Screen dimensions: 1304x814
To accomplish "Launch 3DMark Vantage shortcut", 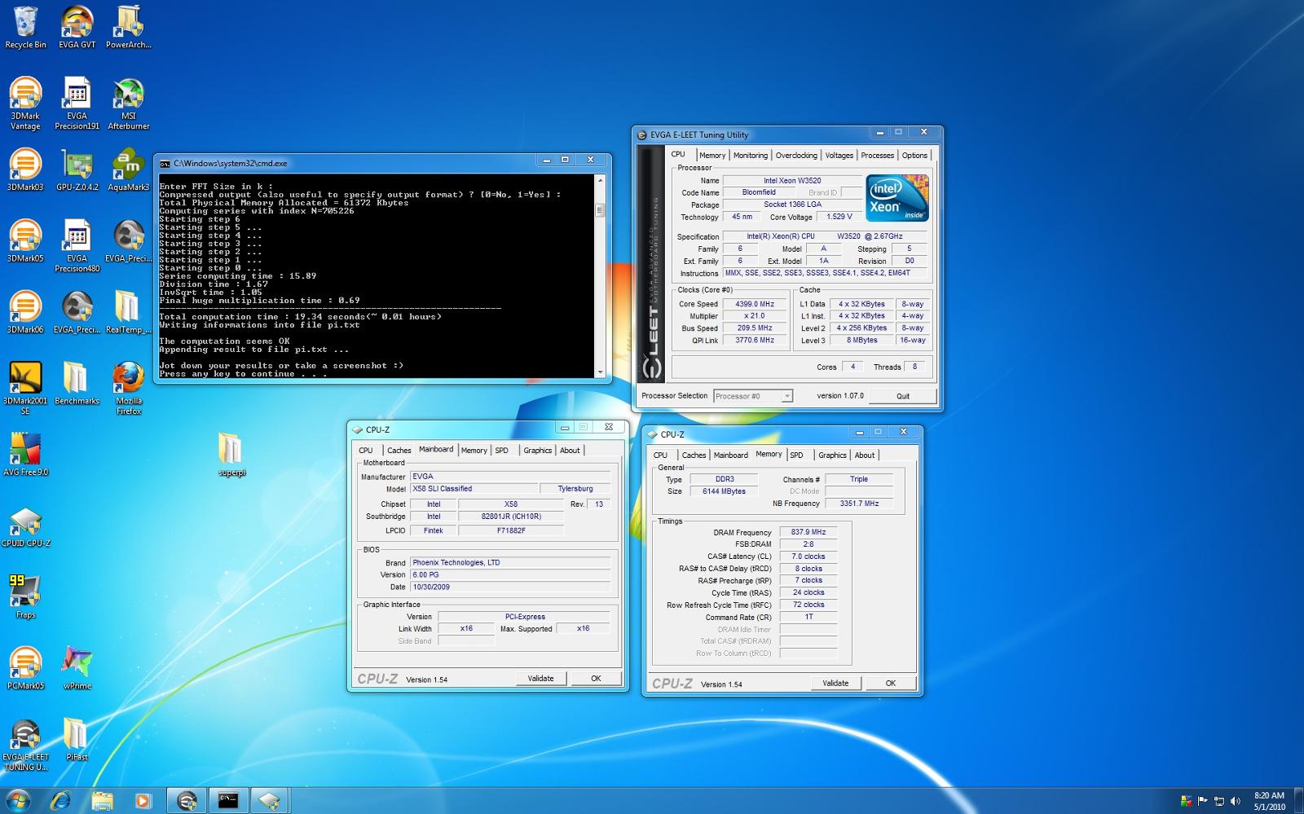I will [25, 103].
